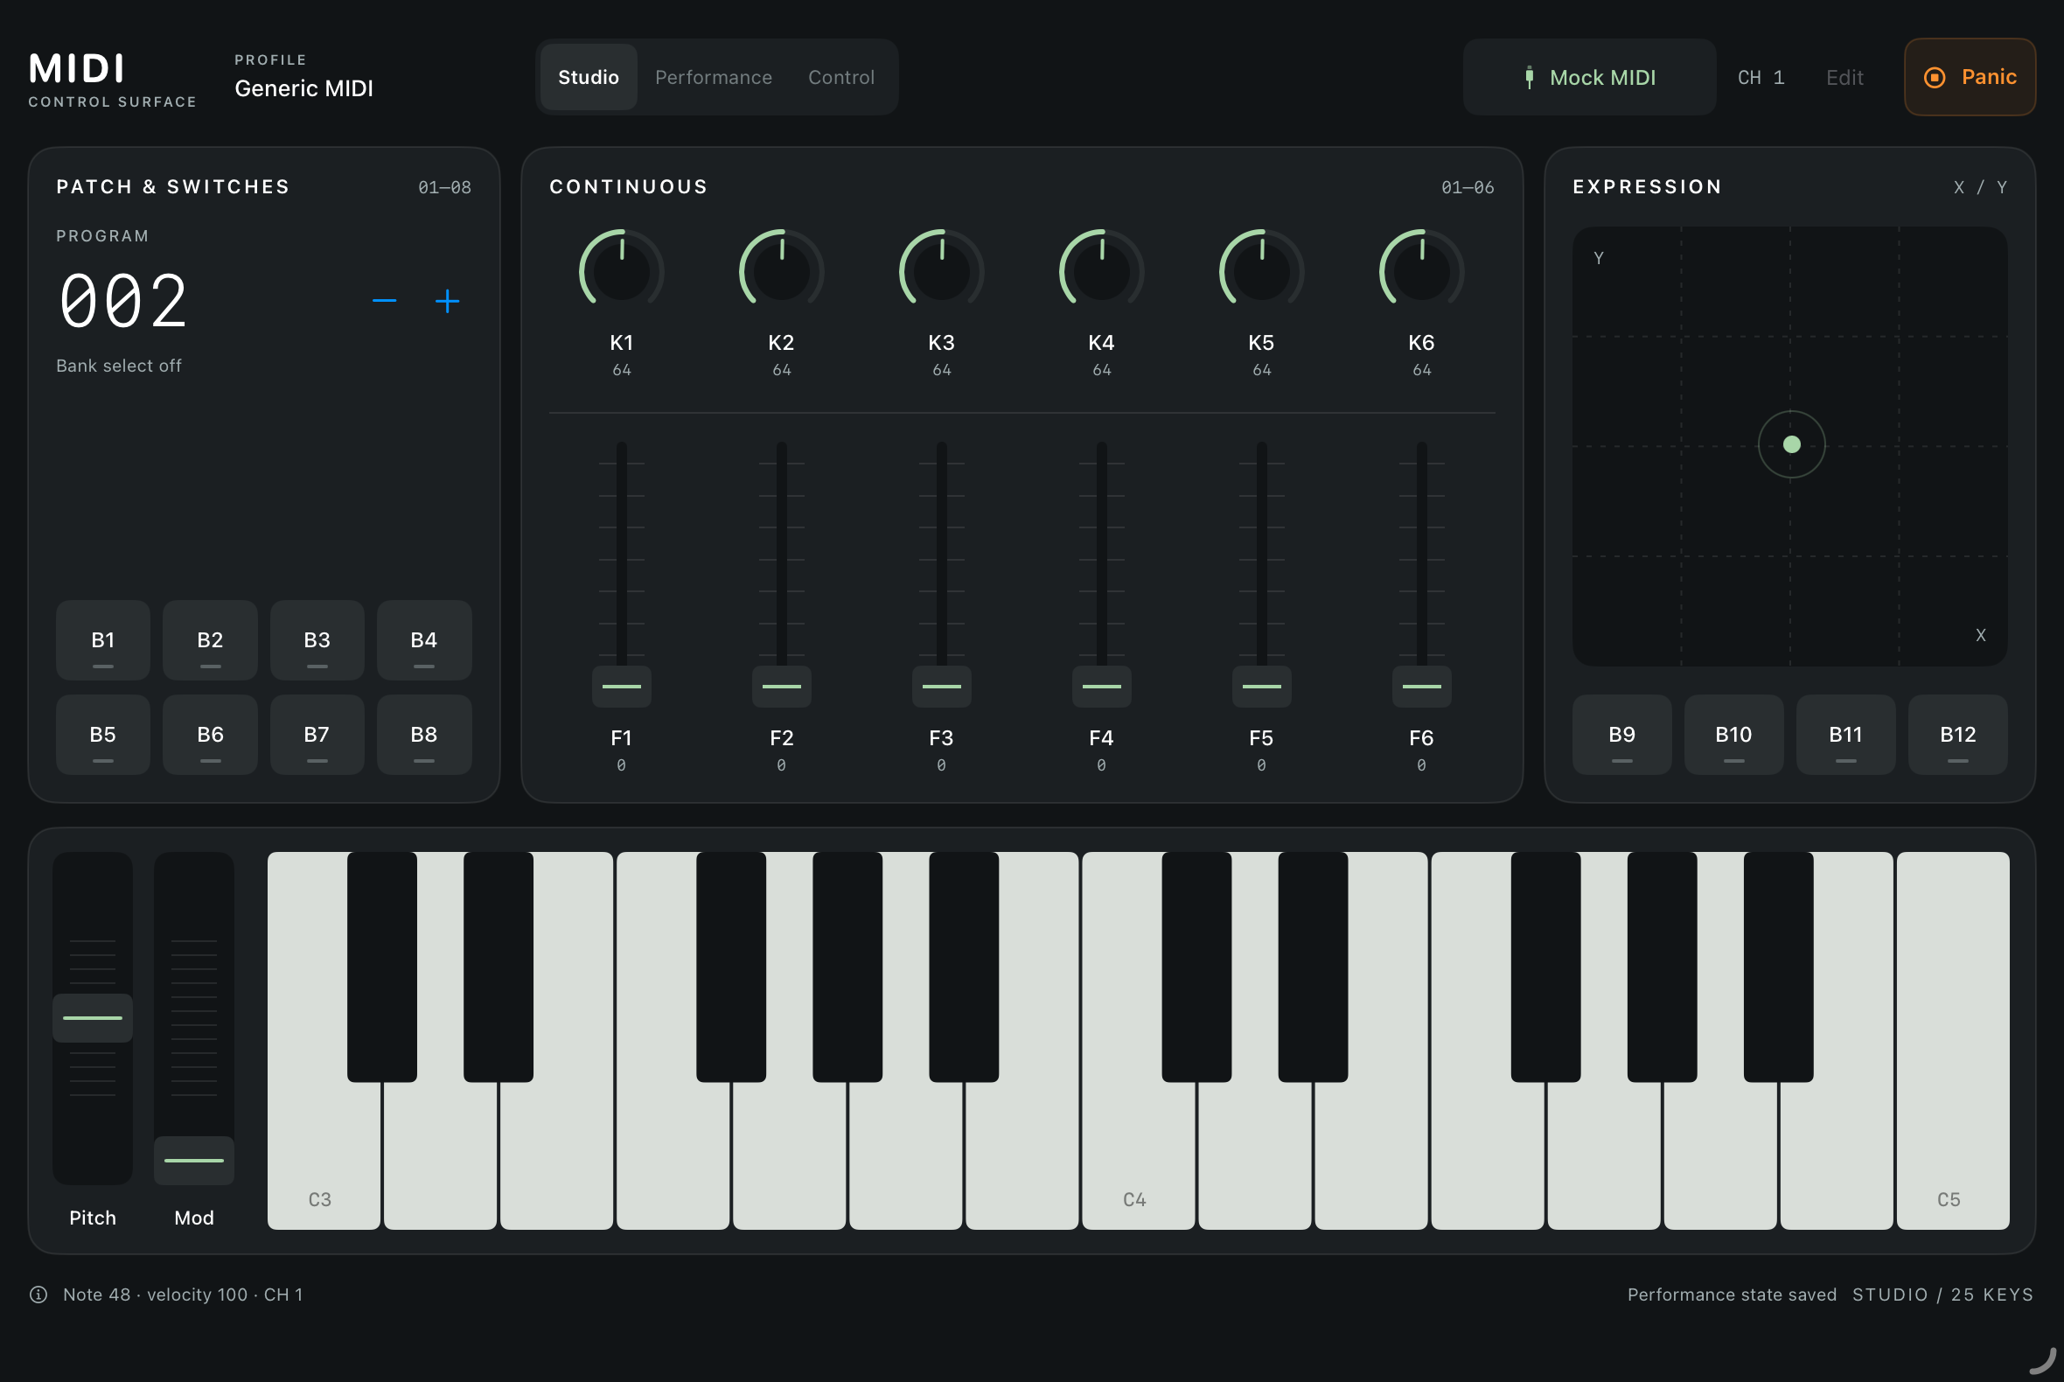Play the first black key after C4
The width and height of the screenshot is (2064, 1382).
pyautogui.click(x=1196, y=967)
